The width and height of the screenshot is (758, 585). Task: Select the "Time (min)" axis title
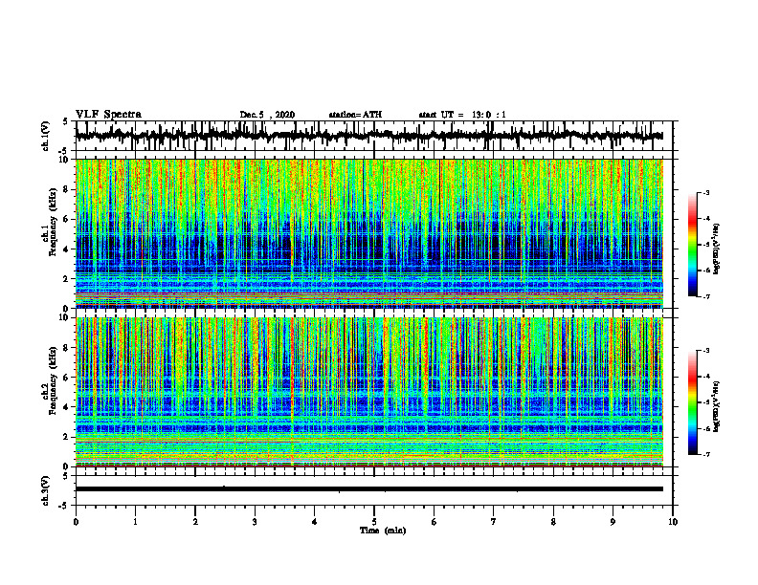point(383,531)
